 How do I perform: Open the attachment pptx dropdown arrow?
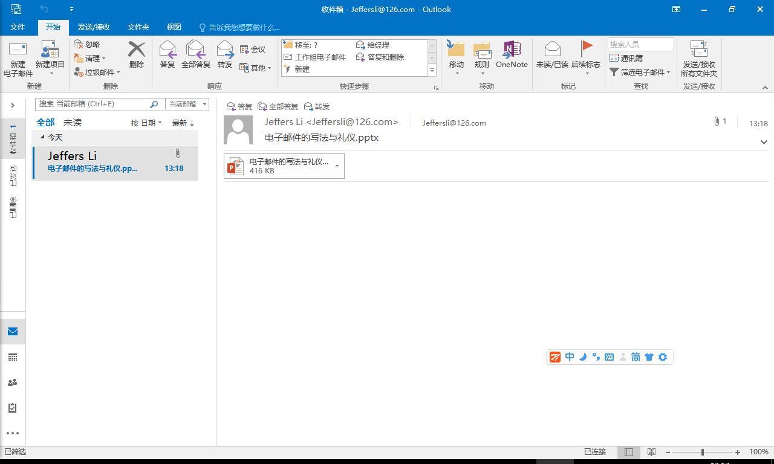[337, 166]
